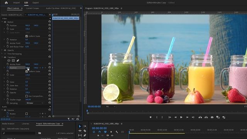Enable the Volume Bypass checkbox
Viewport: 247px width, 139px height.
(x=27, y=114)
